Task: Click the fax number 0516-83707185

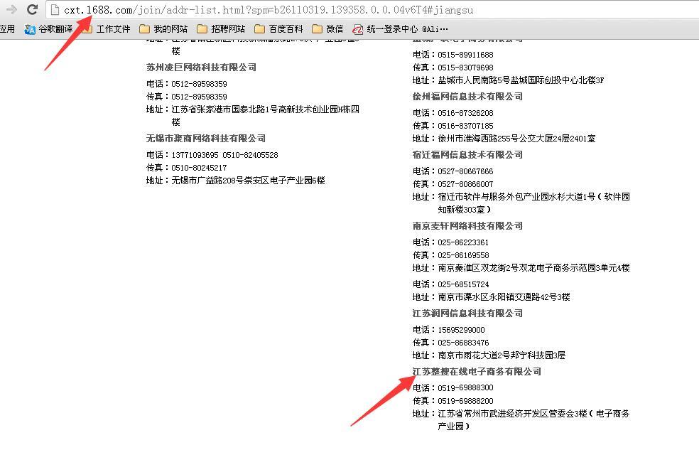Action: [x=465, y=127]
